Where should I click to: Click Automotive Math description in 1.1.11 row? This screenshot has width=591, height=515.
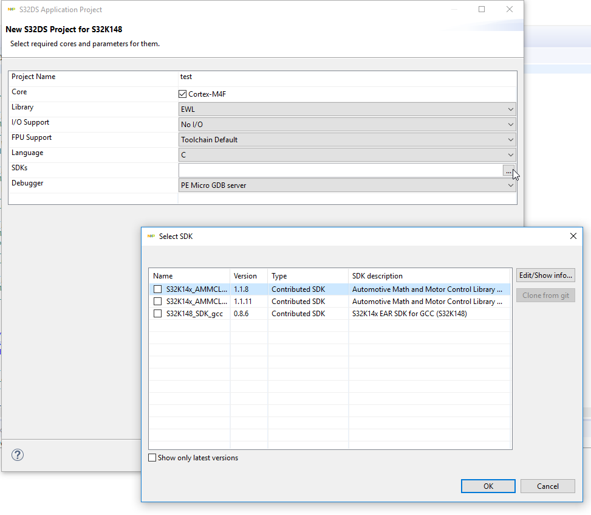pyautogui.click(x=427, y=302)
